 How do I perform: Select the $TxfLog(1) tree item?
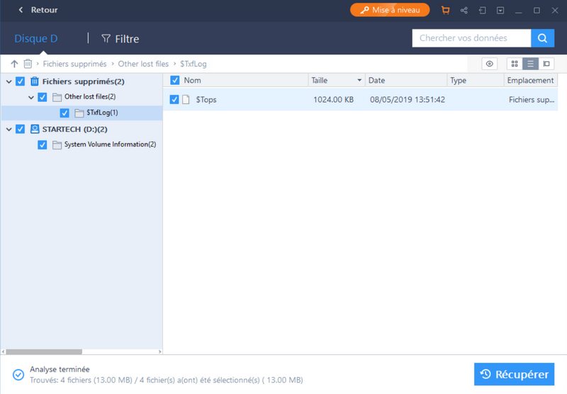click(x=102, y=112)
